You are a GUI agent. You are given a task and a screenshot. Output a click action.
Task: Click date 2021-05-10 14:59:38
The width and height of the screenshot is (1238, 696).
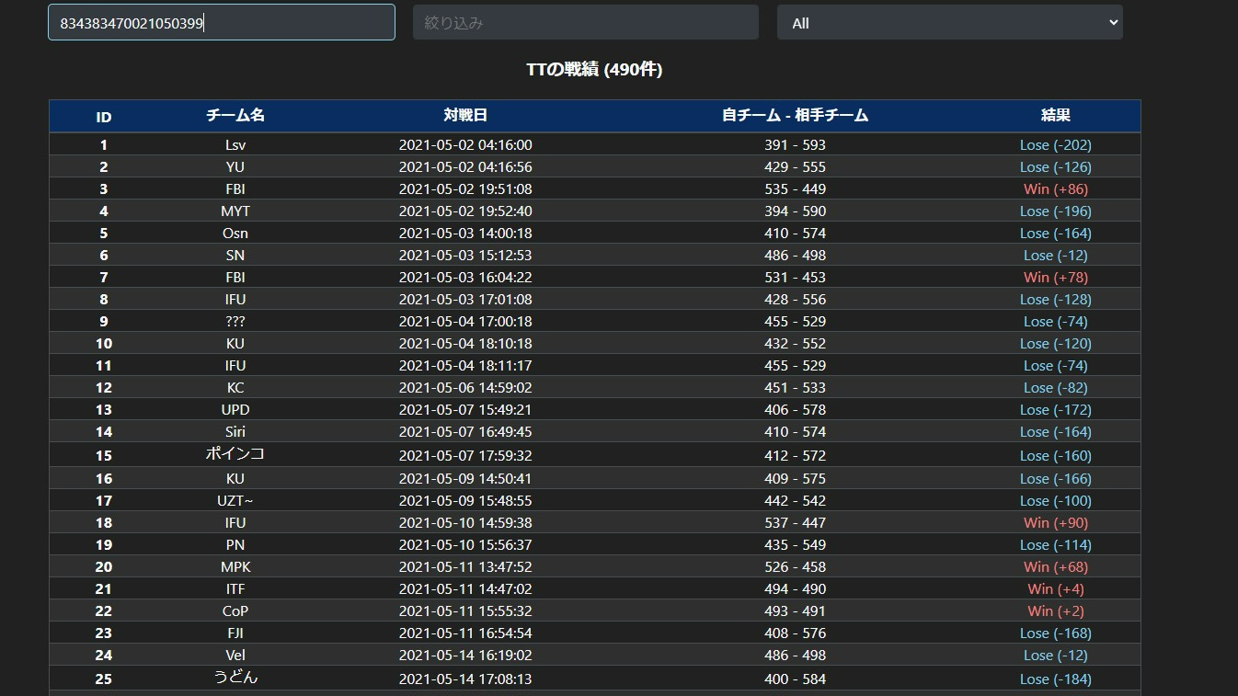point(465,522)
